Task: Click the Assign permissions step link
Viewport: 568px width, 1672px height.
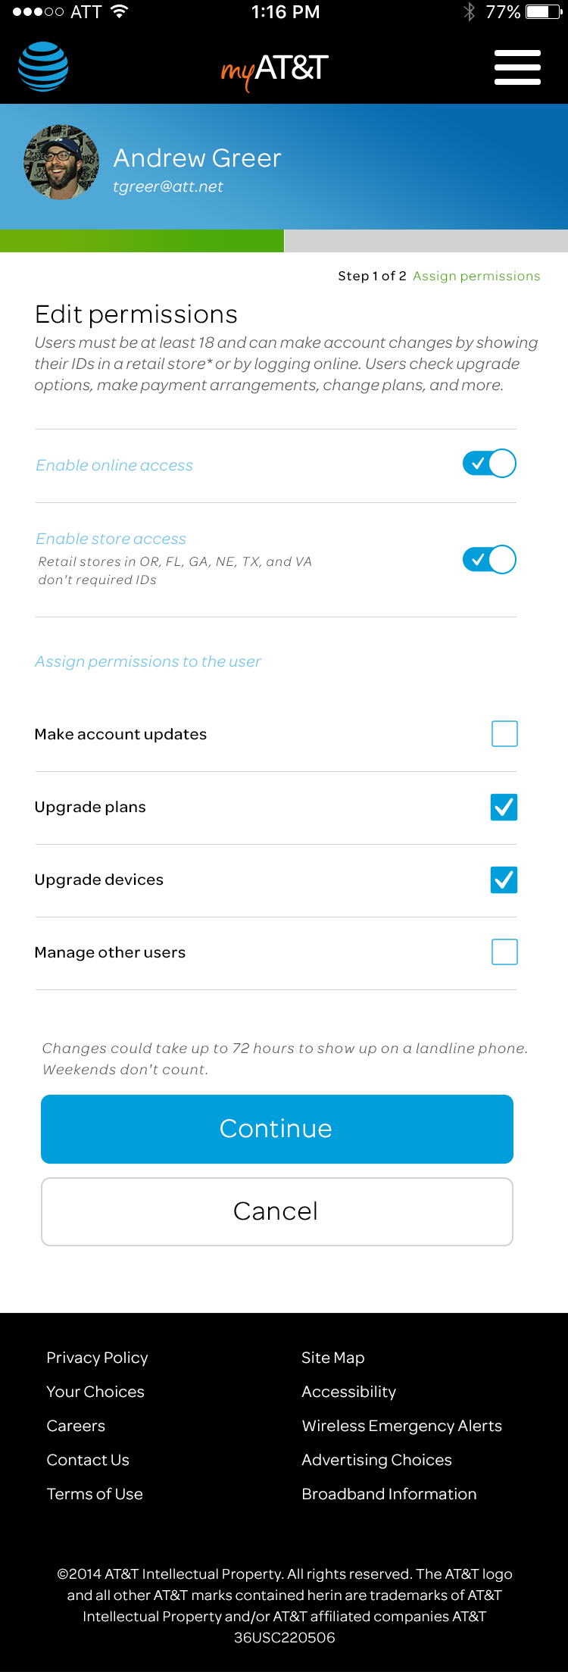Action: point(476,276)
